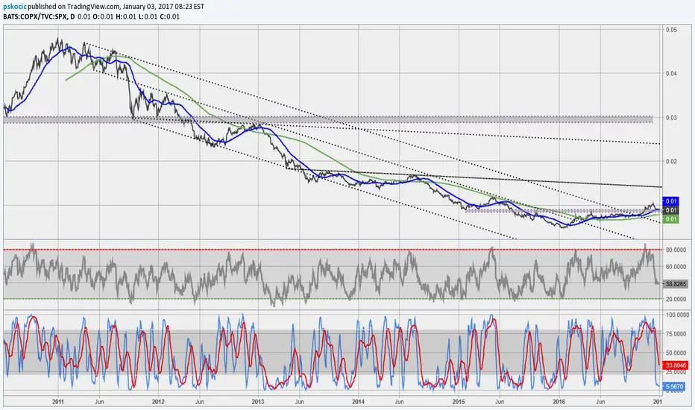Click the blue 0.01 price tag
Image resolution: width=695 pixels, height=410 pixels.
coord(671,201)
